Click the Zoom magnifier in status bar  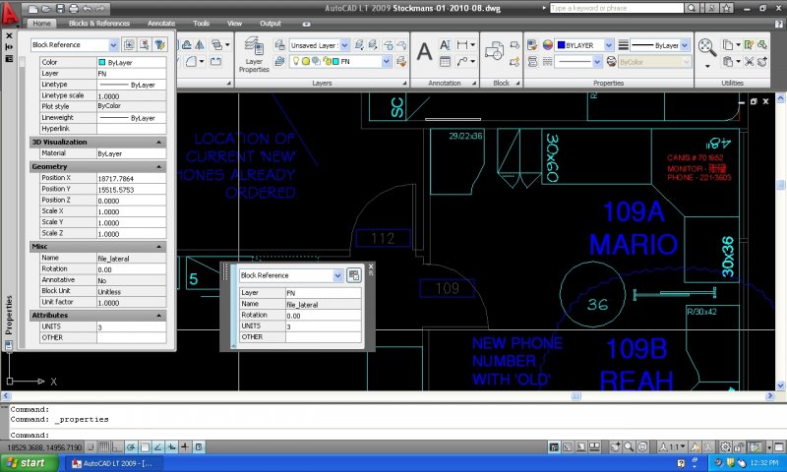629,446
